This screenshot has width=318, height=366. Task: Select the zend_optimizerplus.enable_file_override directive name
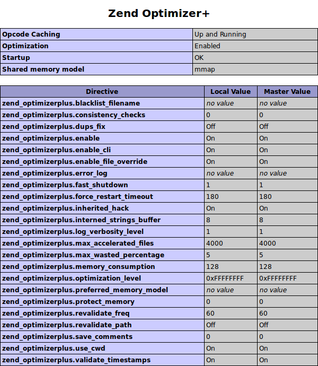tap(75, 162)
